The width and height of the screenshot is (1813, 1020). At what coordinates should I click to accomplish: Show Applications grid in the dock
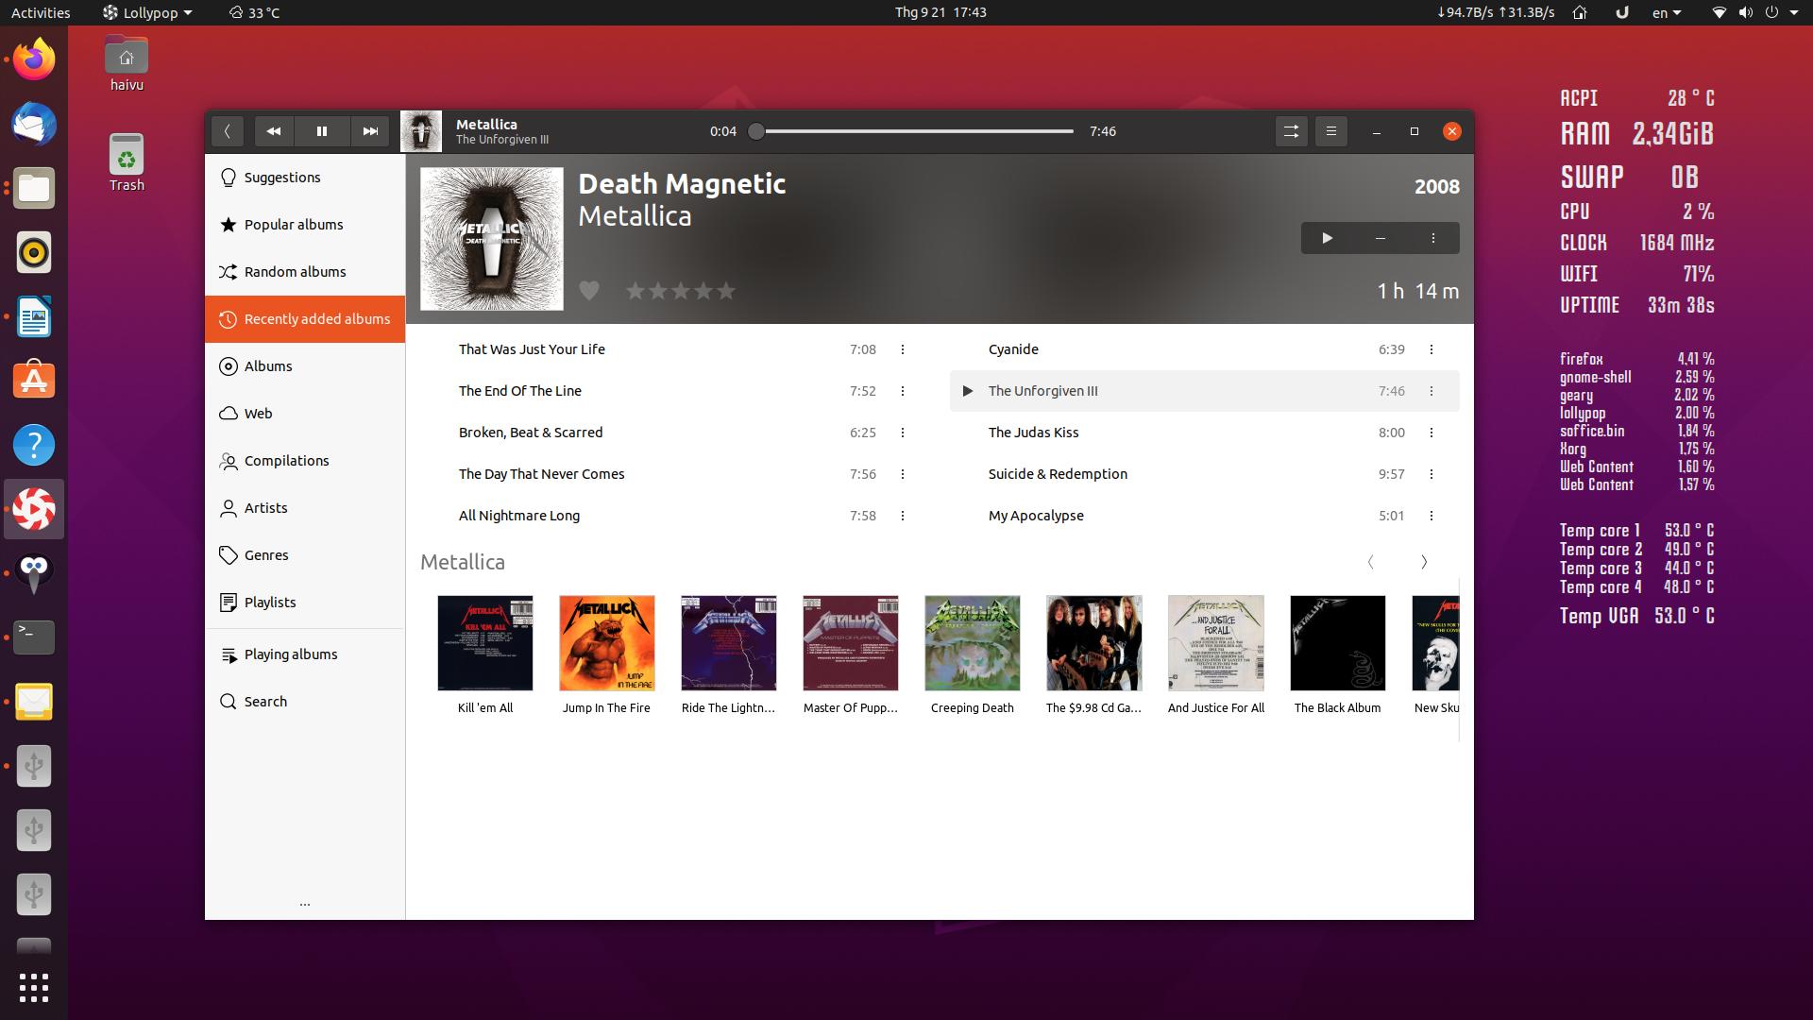tap(34, 988)
